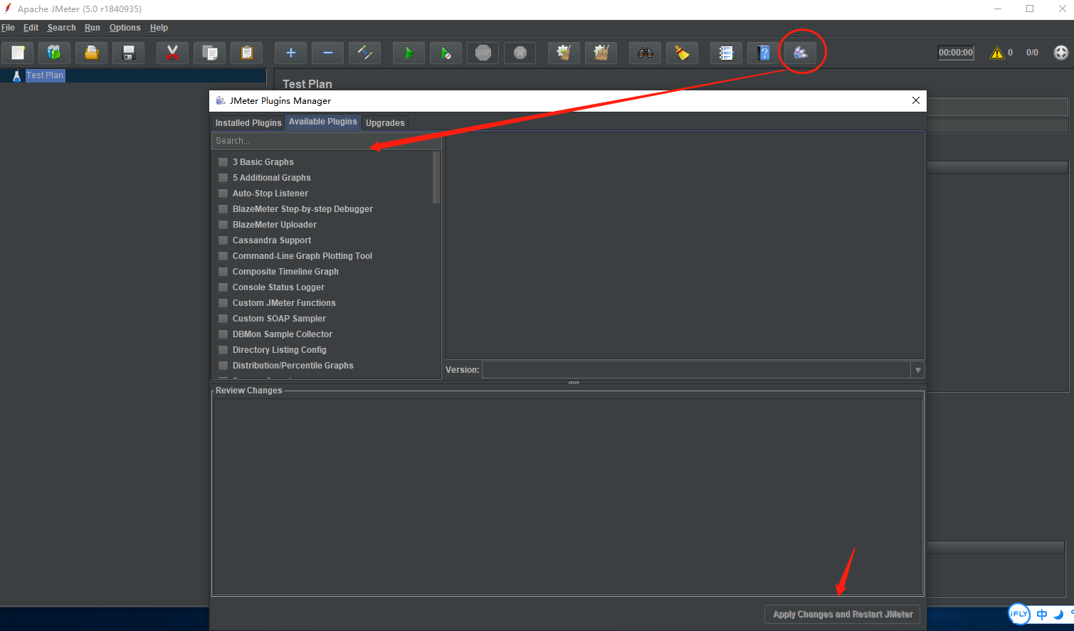
Task: Save the test plan with floppy icon
Action: coord(129,53)
